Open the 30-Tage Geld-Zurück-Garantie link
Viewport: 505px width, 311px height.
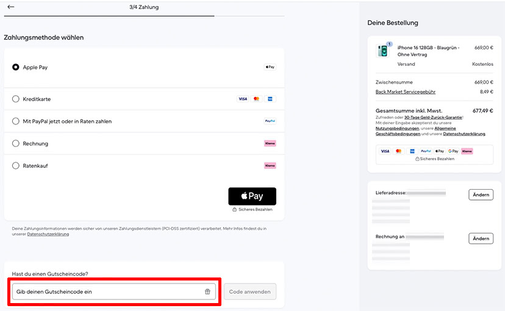(434, 117)
